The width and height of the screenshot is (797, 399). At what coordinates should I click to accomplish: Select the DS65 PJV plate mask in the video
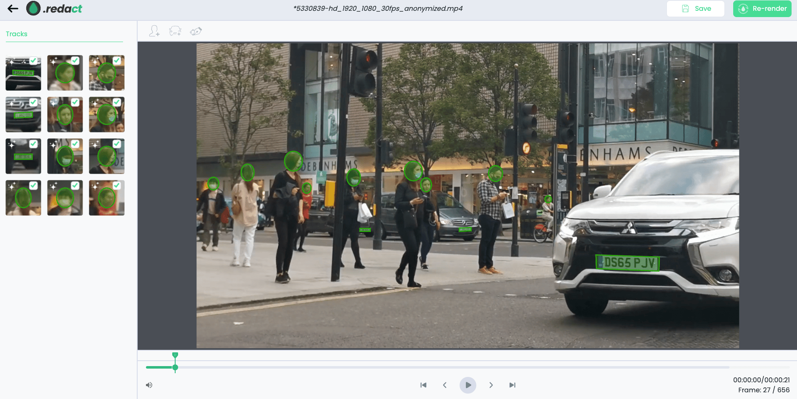[x=627, y=263]
